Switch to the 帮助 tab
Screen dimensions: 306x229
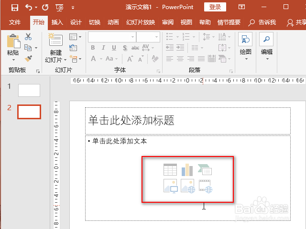coord(205,22)
